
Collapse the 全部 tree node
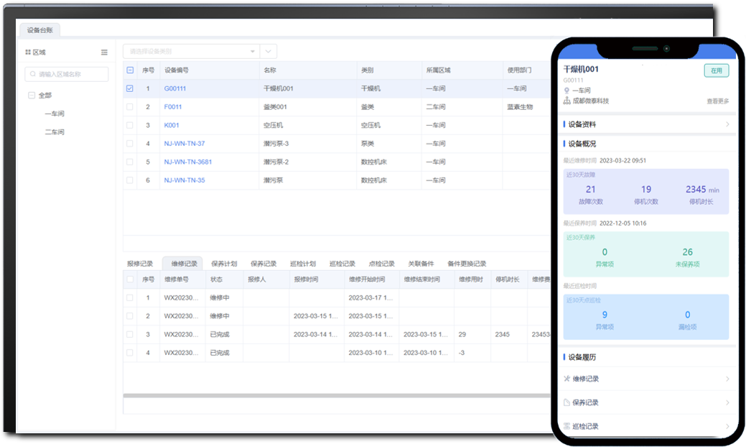click(32, 96)
